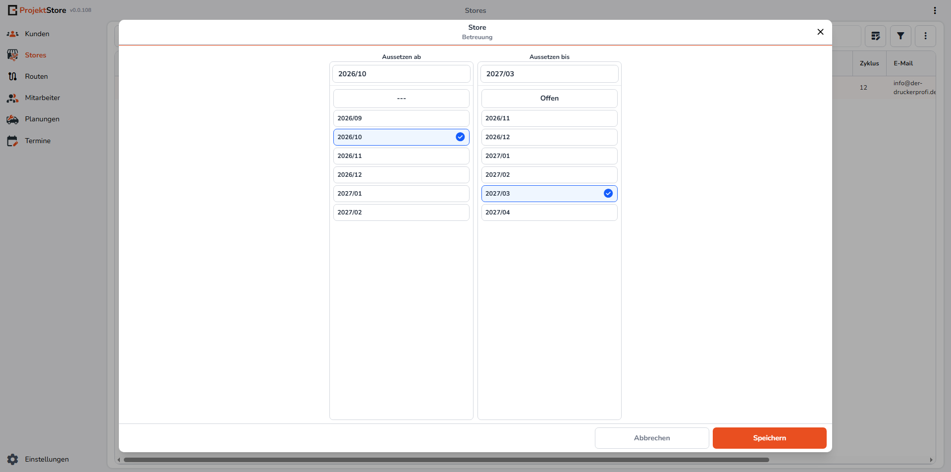The height and width of the screenshot is (472, 951).
Task: Open the top-right three-dot app menu
Action: [935, 10]
